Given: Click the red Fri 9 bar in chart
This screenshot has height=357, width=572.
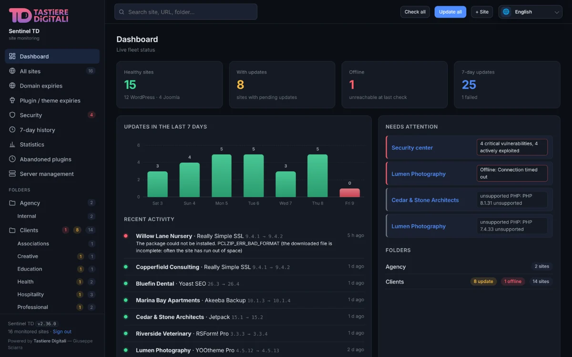Looking at the screenshot, I should [349, 193].
